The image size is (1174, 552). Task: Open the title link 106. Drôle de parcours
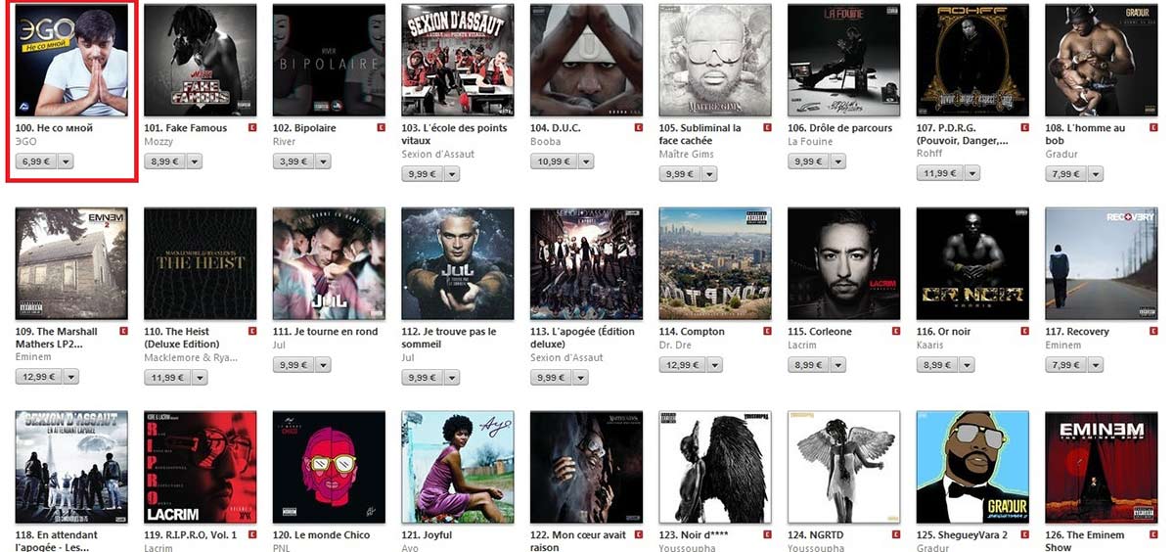[840, 128]
